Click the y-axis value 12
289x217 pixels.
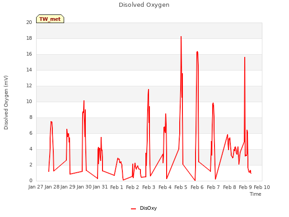(29, 86)
